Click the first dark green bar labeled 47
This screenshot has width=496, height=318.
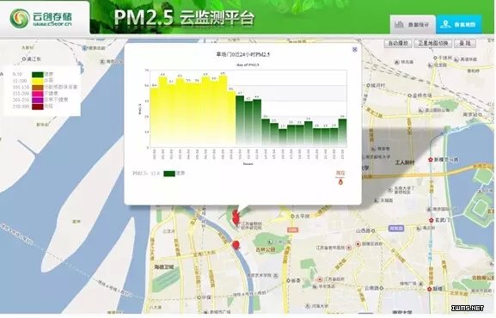[240, 120]
